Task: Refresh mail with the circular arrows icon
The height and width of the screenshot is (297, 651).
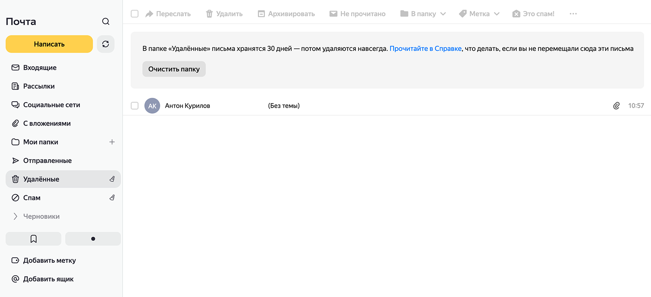Action: 106,44
